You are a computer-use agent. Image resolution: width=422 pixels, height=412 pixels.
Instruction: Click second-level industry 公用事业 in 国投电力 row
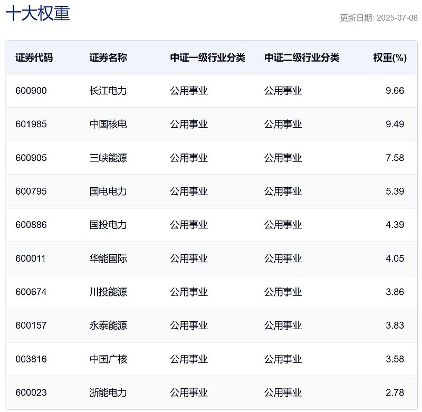(283, 225)
